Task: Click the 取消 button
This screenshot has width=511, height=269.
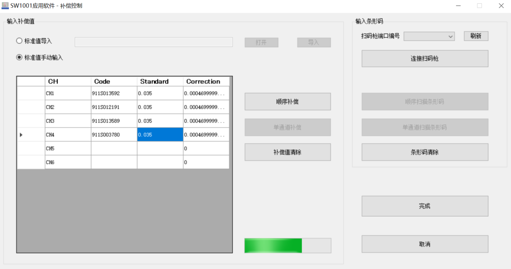Action: [424, 244]
